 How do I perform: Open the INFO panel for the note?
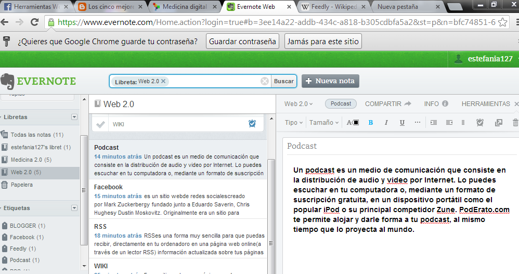point(436,104)
